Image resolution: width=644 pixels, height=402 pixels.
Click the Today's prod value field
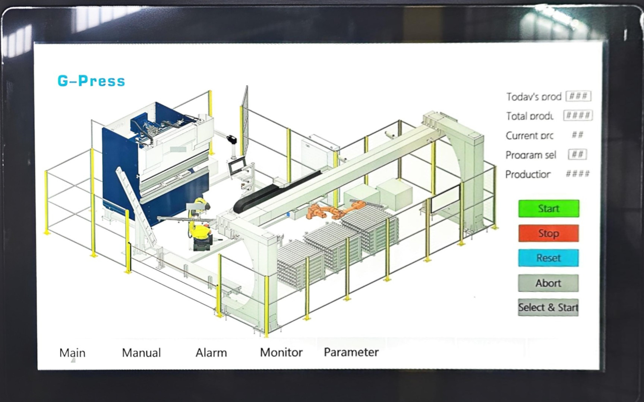[578, 96]
